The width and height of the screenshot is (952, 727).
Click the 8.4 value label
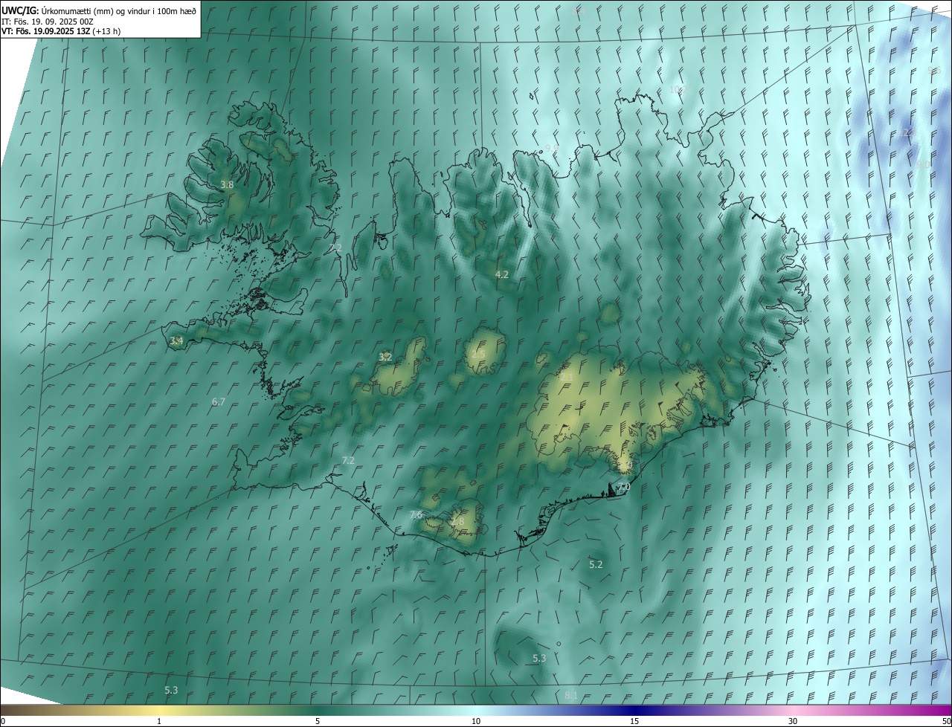tap(579, 11)
